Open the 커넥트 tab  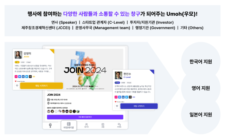click(119, 125)
